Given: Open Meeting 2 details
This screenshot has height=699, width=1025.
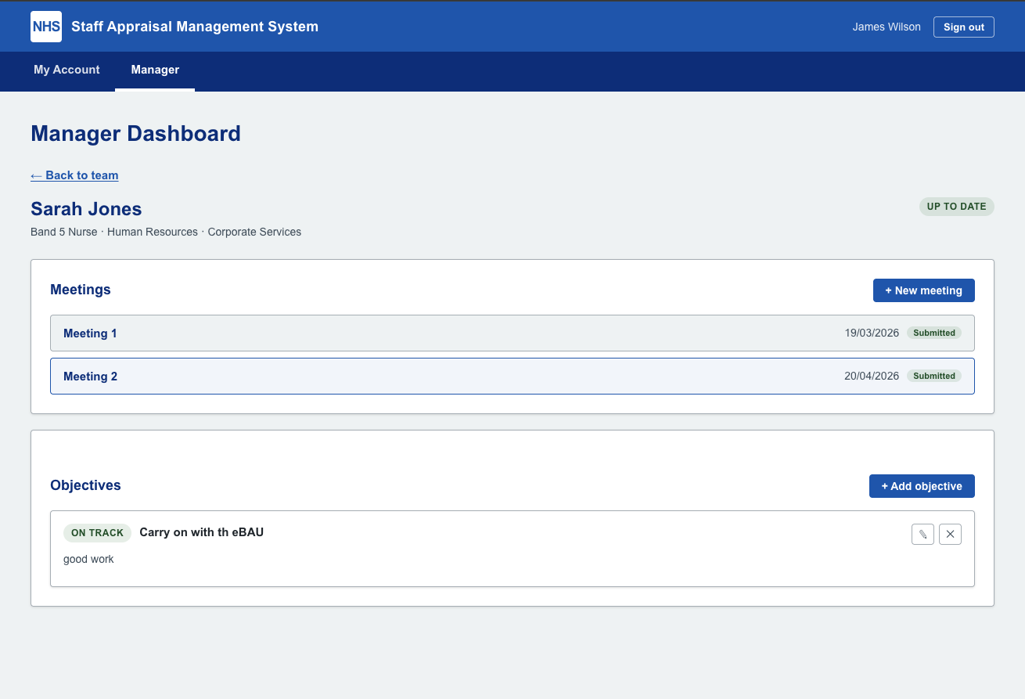Looking at the screenshot, I should tap(512, 376).
